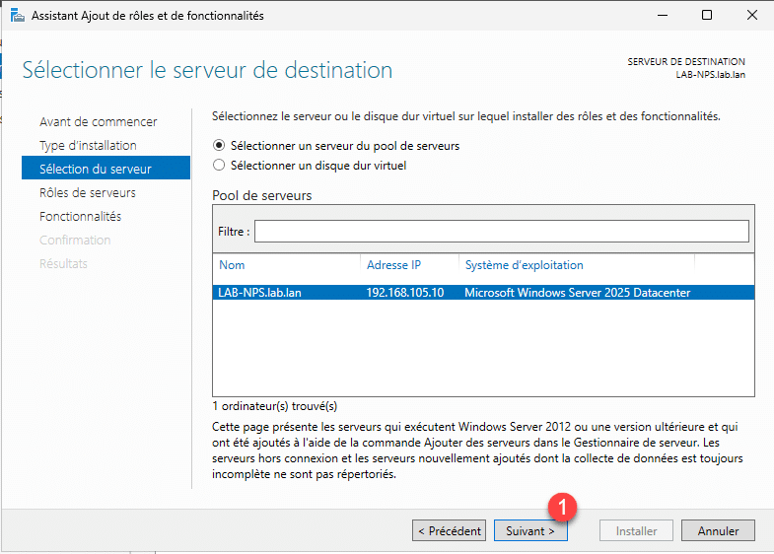Maximize the wizard window
This screenshot has height=554, width=774.
(707, 16)
